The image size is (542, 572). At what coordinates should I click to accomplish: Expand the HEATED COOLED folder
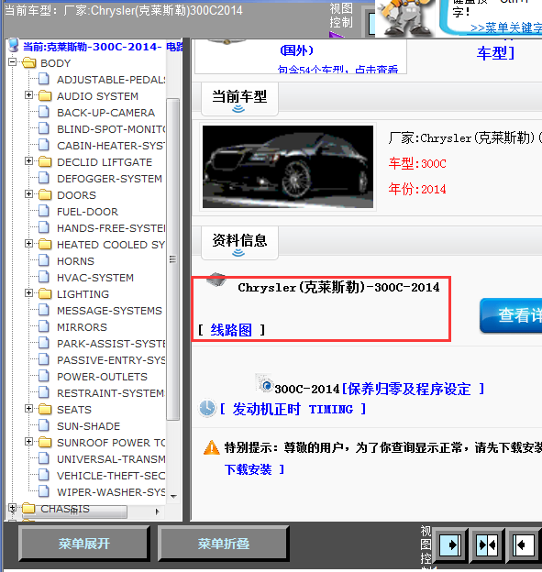pyautogui.click(x=28, y=244)
